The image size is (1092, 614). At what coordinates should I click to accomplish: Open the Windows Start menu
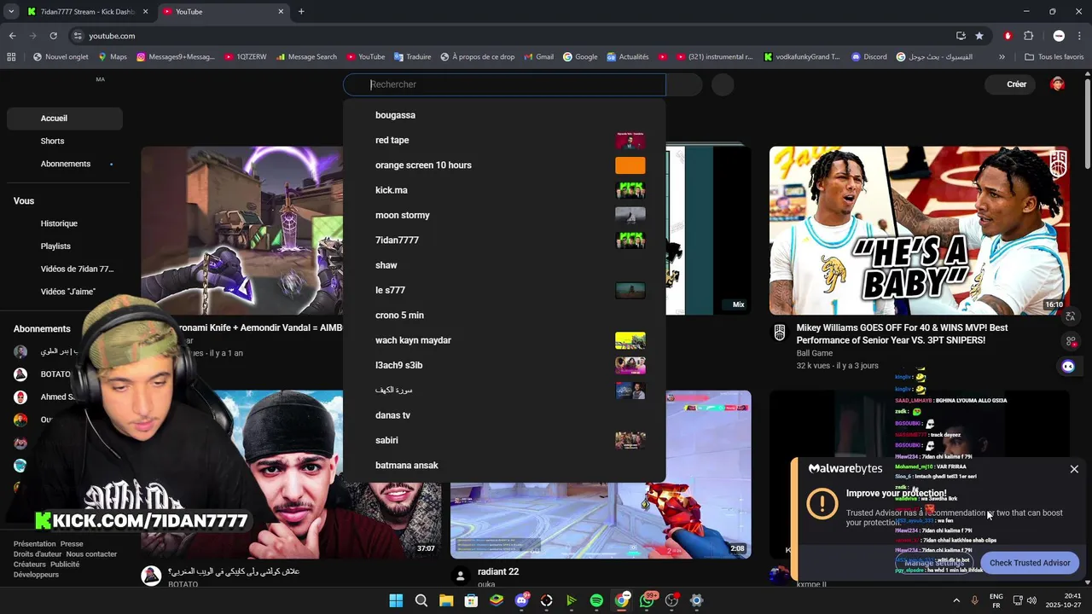[x=396, y=600]
